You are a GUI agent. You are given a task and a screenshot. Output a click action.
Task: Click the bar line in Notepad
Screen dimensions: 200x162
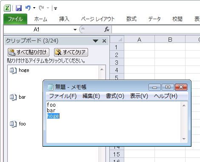51,111
